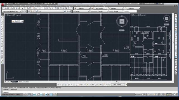This screenshot has width=179, height=100.
Task: Switch to the Лист2 layout tab
Action: click(26, 82)
